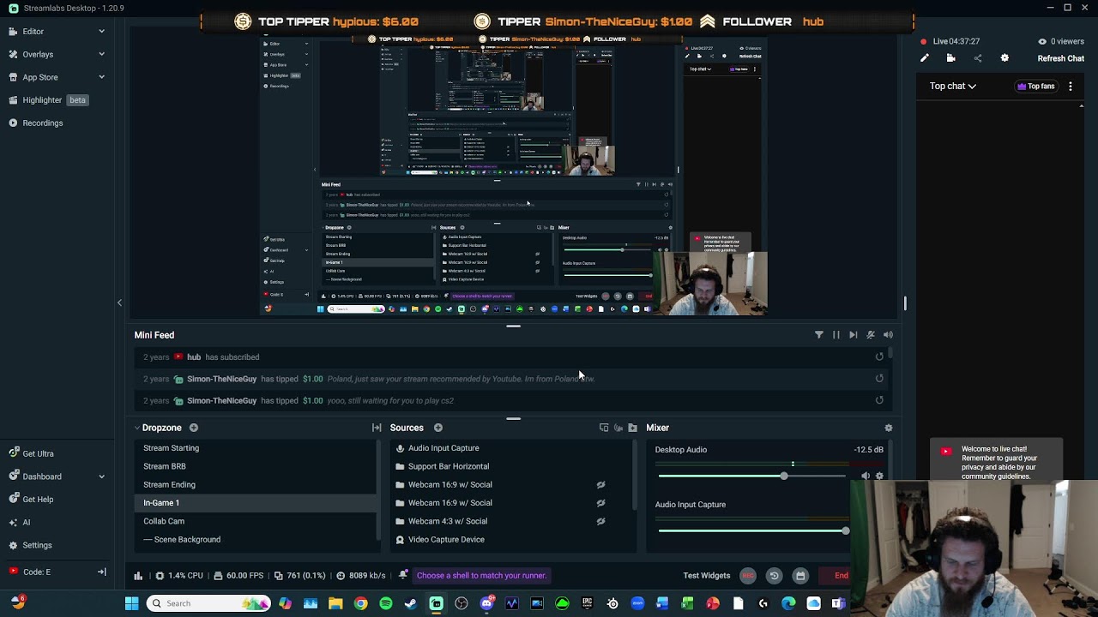Click the Test Widgets button
This screenshot has height=617, width=1098.
pyautogui.click(x=707, y=576)
